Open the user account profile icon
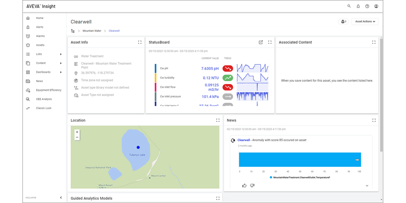The image size is (406, 203). click(376, 6)
